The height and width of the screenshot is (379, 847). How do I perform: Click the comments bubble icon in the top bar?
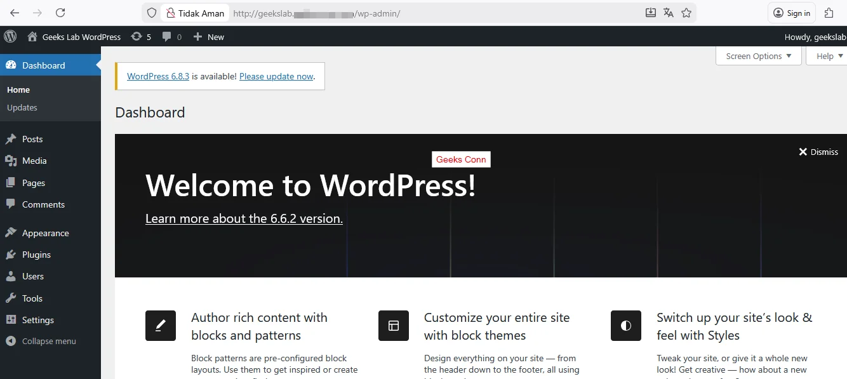click(166, 36)
